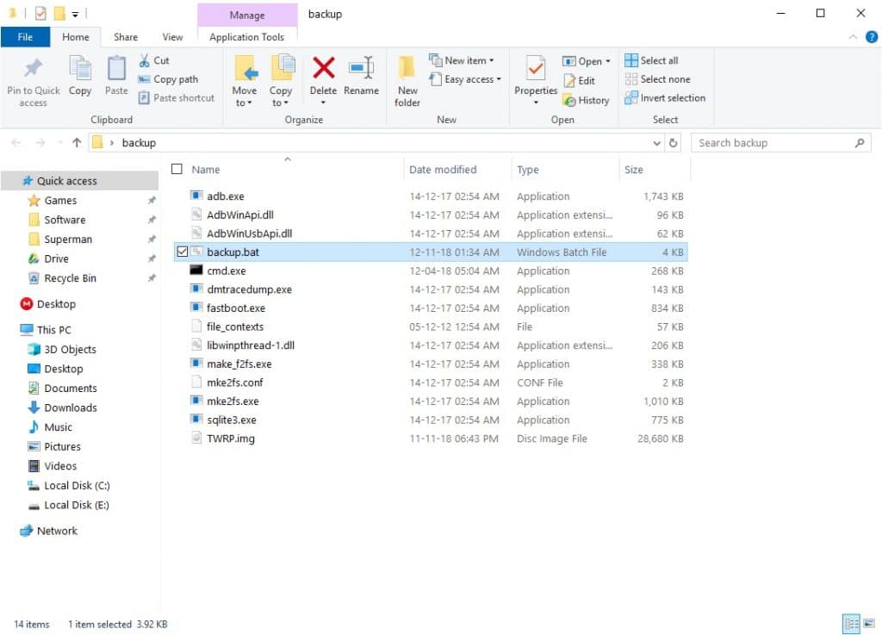Go up one folder level arrow
This screenshot has height=635, width=882.
pos(77,143)
